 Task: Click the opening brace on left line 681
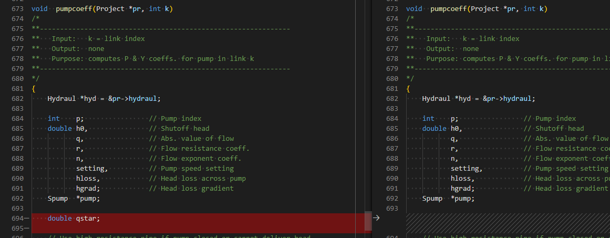[34, 89]
